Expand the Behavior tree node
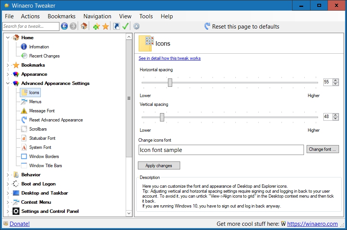 tap(8, 175)
